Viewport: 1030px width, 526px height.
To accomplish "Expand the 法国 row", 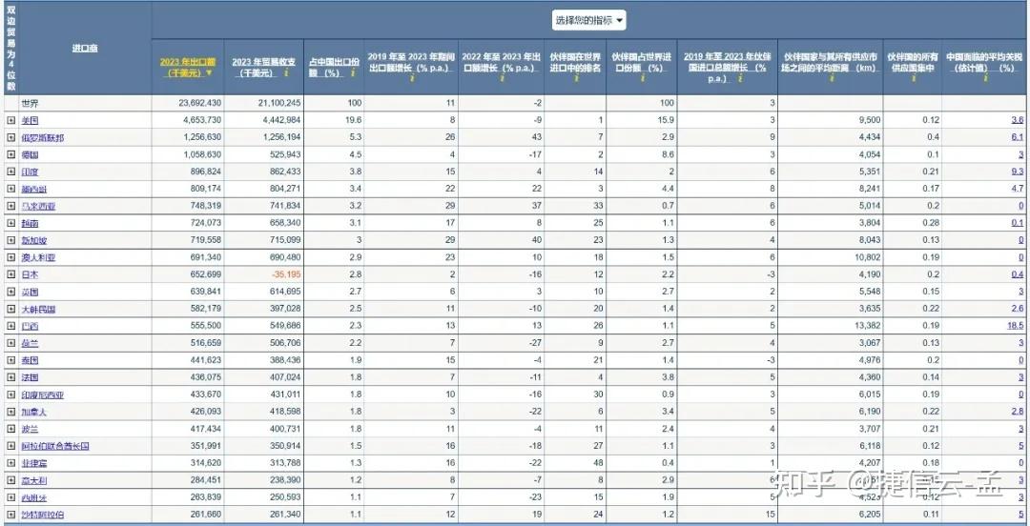I will click(11, 377).
